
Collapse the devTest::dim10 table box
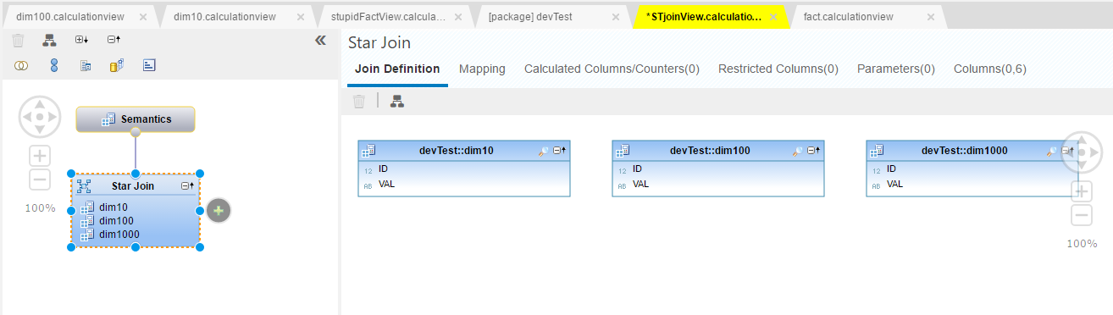click(559, 151)
